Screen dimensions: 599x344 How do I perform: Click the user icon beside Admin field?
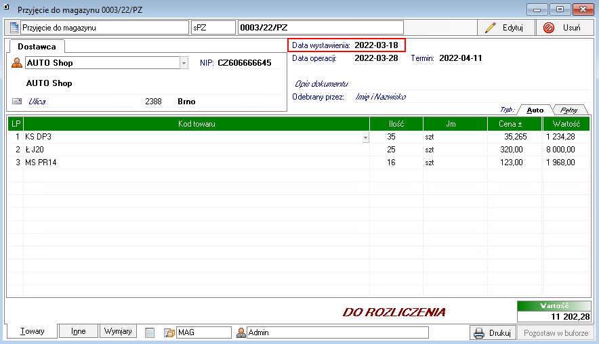pos(241,332)
